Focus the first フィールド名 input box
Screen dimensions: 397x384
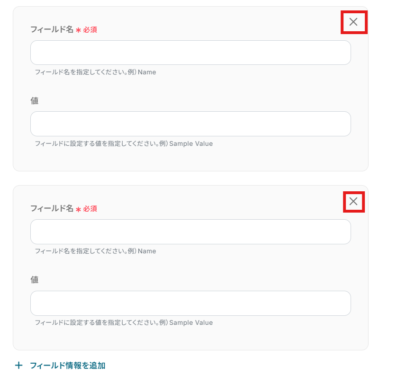(190, 53)
